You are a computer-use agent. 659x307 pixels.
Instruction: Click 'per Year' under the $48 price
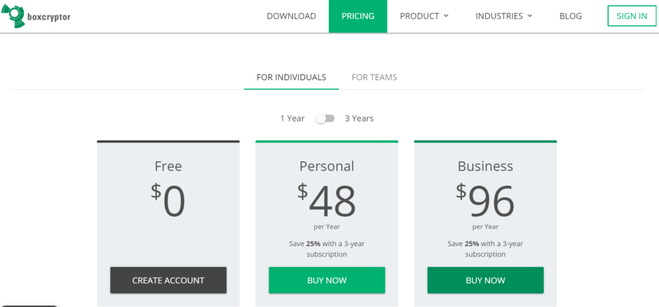point(327,227)
